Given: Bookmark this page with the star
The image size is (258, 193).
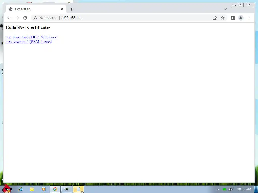Looking at the screenshot, I should pos(223,18).
